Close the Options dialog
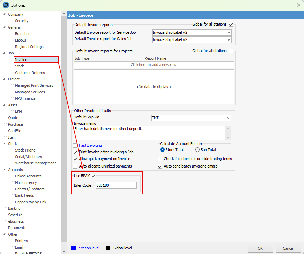Screen dimensions: 304x254 click(x=298, y=5)
